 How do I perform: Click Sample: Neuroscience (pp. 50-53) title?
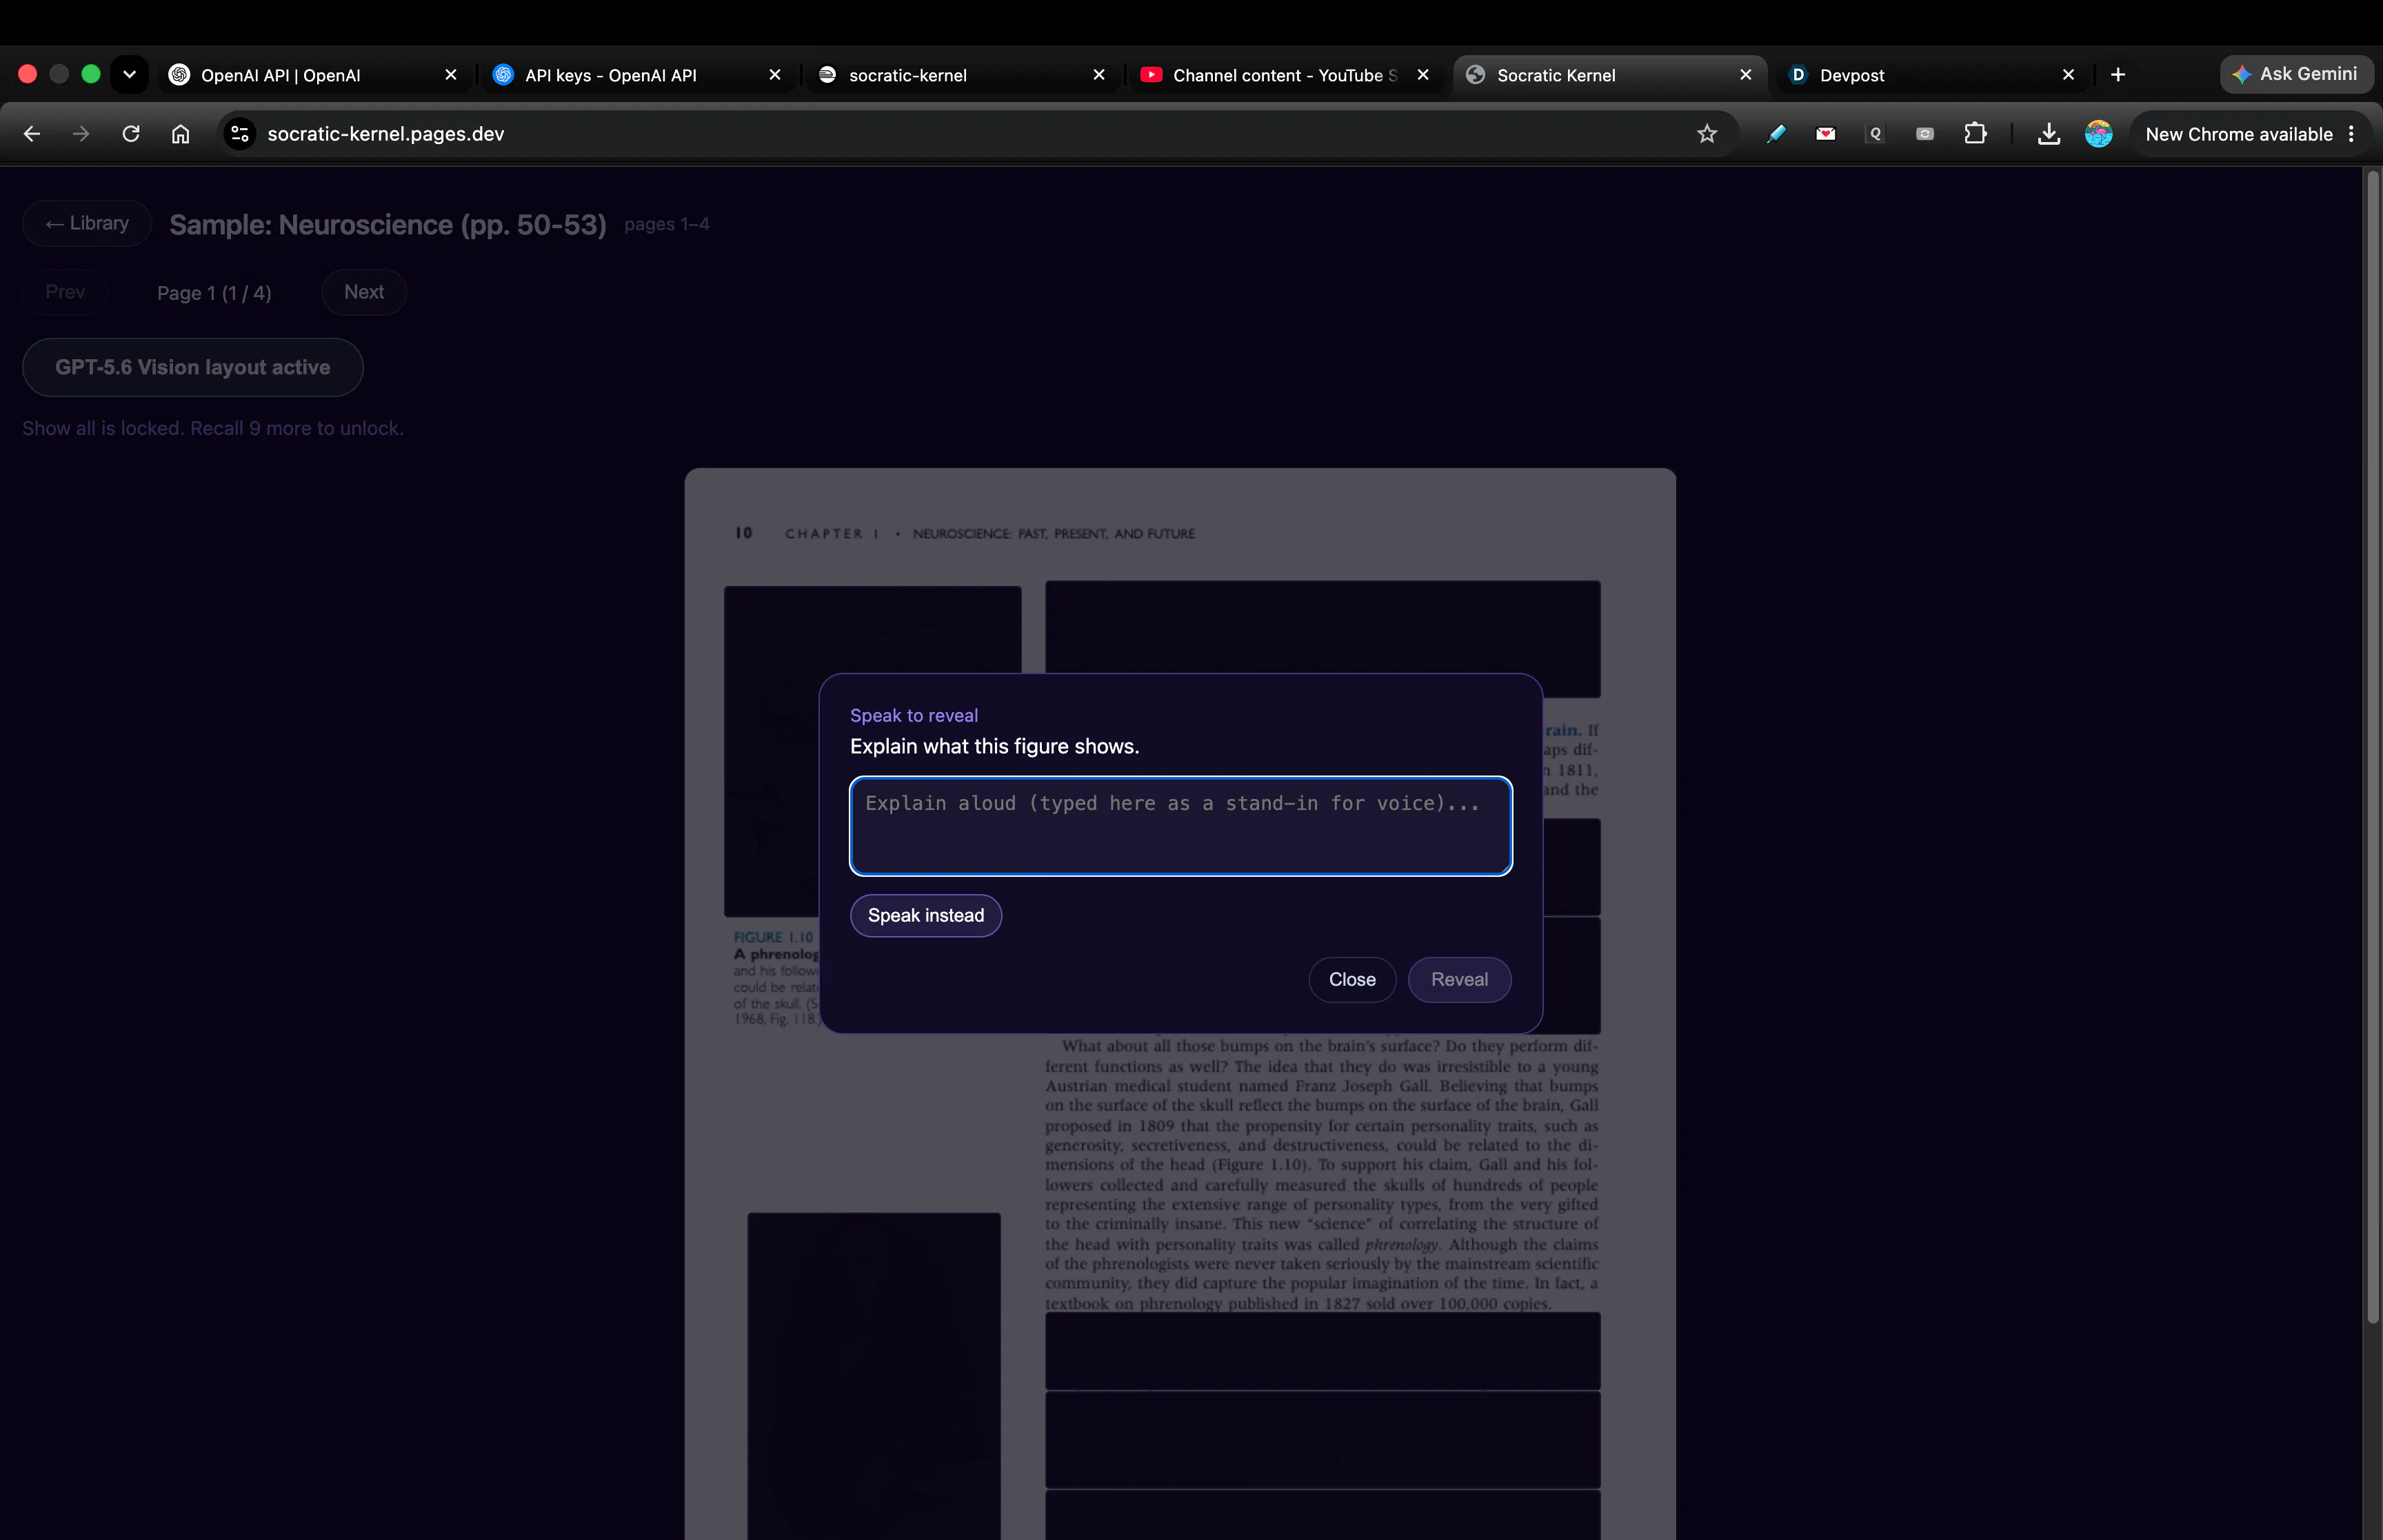coord(388,224)
